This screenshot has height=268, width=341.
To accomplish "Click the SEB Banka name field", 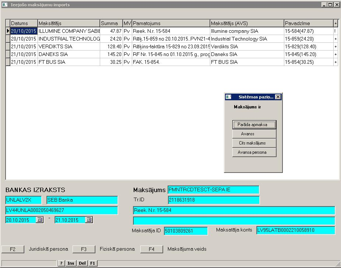I will [82, 200].
